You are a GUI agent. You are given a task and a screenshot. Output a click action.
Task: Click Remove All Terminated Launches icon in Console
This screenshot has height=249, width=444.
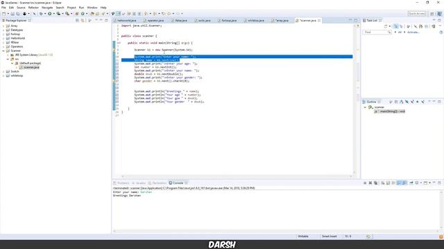point(375,183)
